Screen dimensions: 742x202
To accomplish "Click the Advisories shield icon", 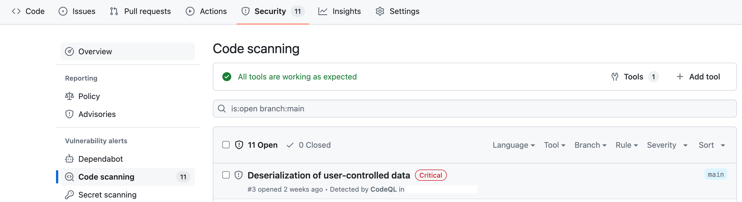I will pyautogui.click(x=69, y=114).
